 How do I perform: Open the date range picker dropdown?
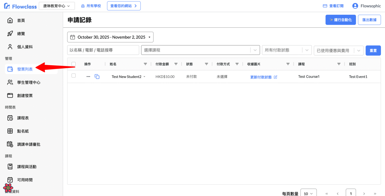point(110,37)
